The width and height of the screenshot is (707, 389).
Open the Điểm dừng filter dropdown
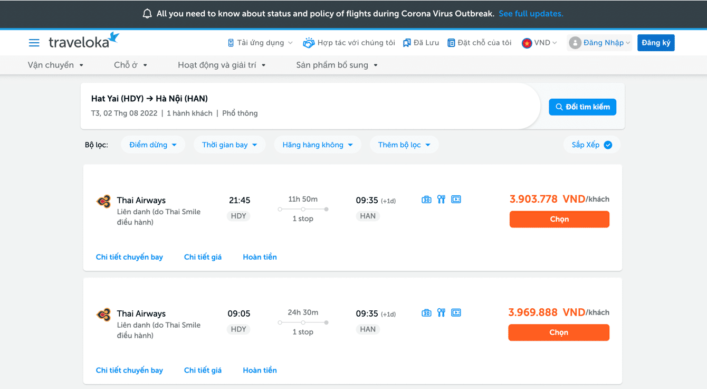[153, 145]
